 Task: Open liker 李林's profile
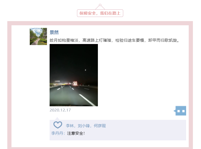[x=70, y=126]
